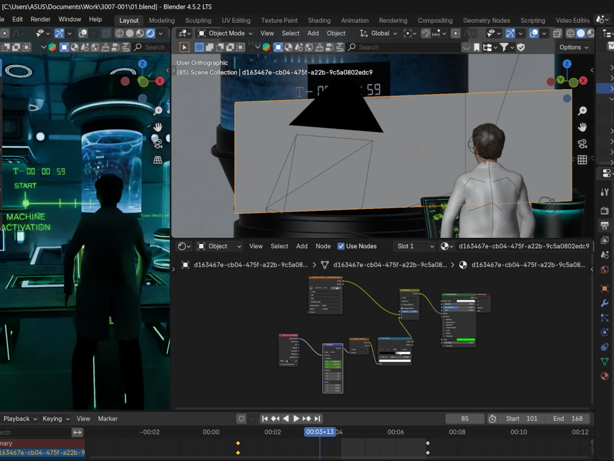Open the Window menu
The image size is (614, 461).
70,19
